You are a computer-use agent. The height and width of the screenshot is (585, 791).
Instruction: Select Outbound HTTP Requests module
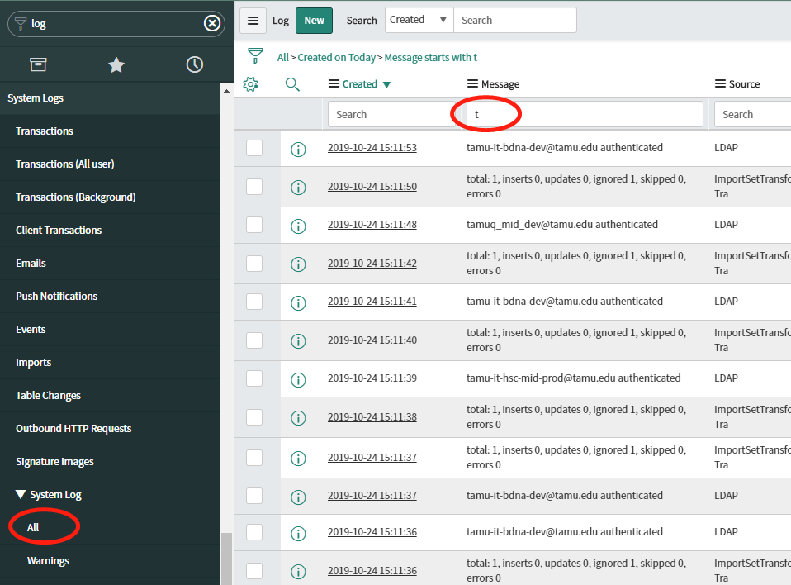[73, 429]
